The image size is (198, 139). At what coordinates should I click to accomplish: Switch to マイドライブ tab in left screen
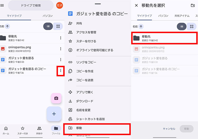click(14, 16)
